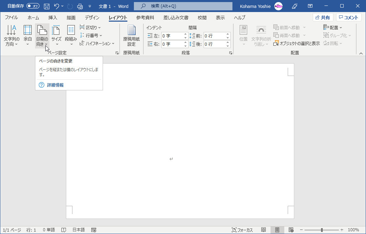Open the Undo history dropdown arrow
The width and height of the screenshot is (366, 234).
pyautogui.click(x=62, y=6)
